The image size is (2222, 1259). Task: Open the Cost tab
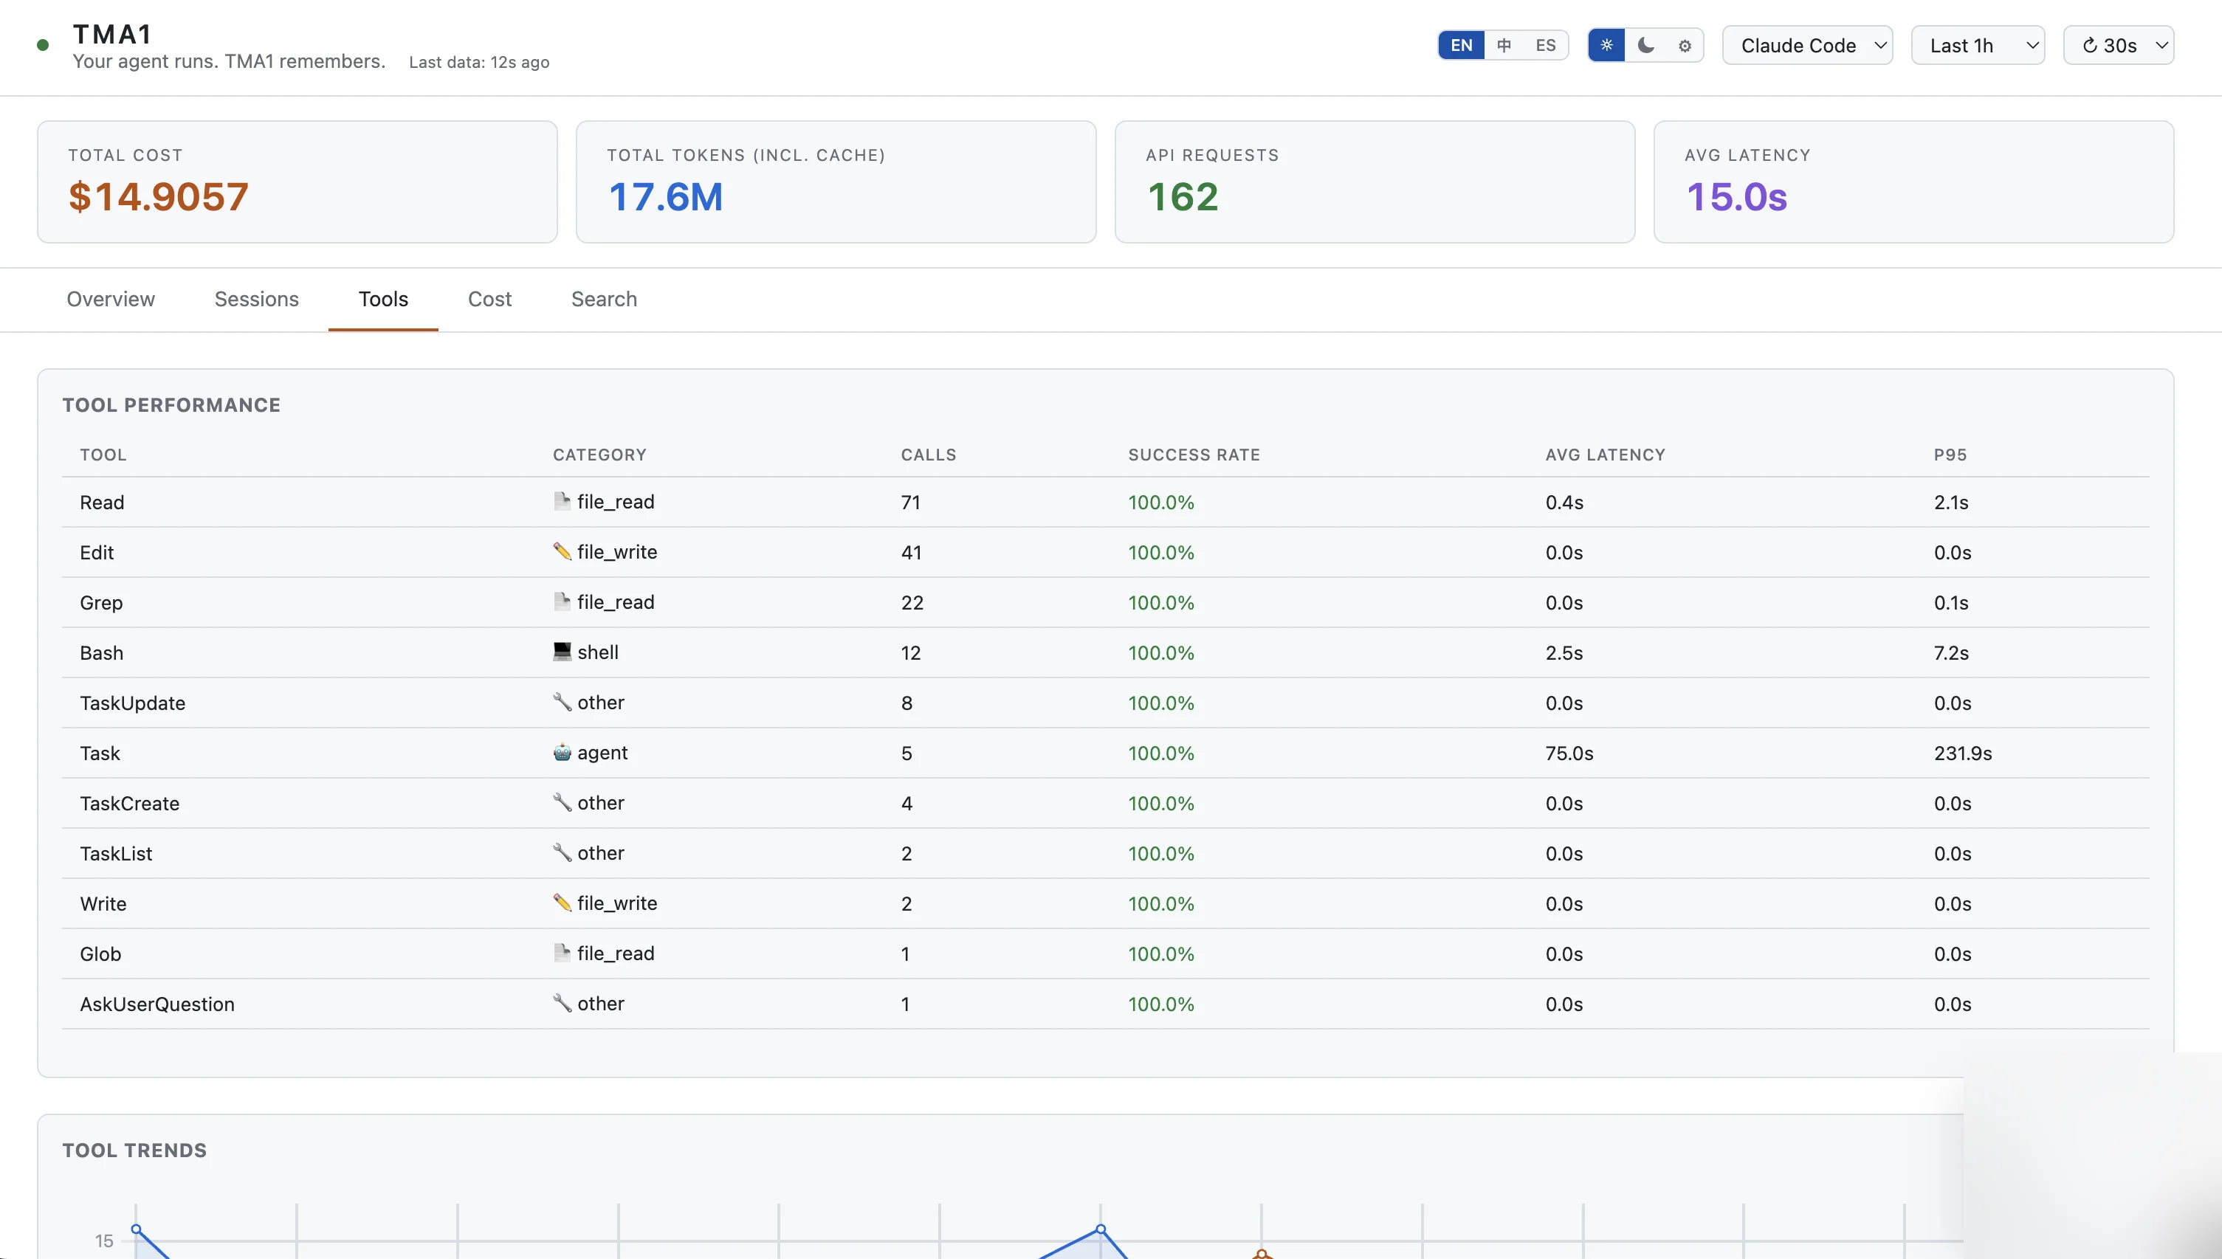coord(489,299)
